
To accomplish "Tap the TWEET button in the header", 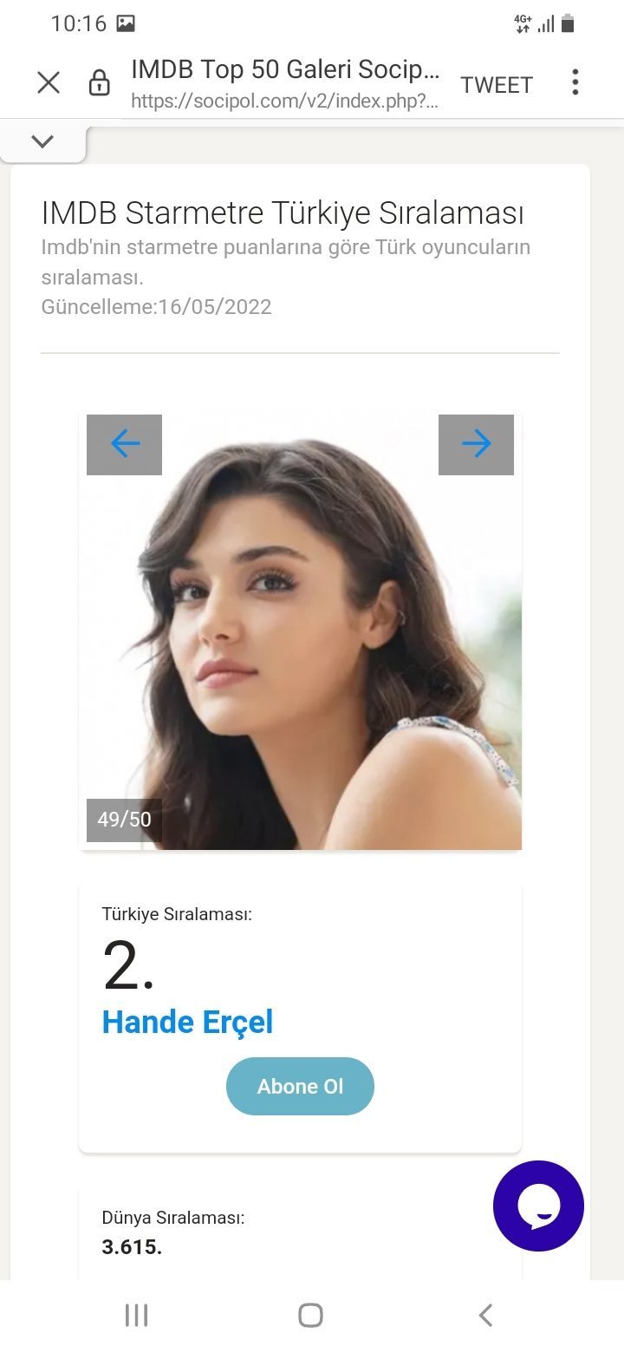I will tap(497, 84).
